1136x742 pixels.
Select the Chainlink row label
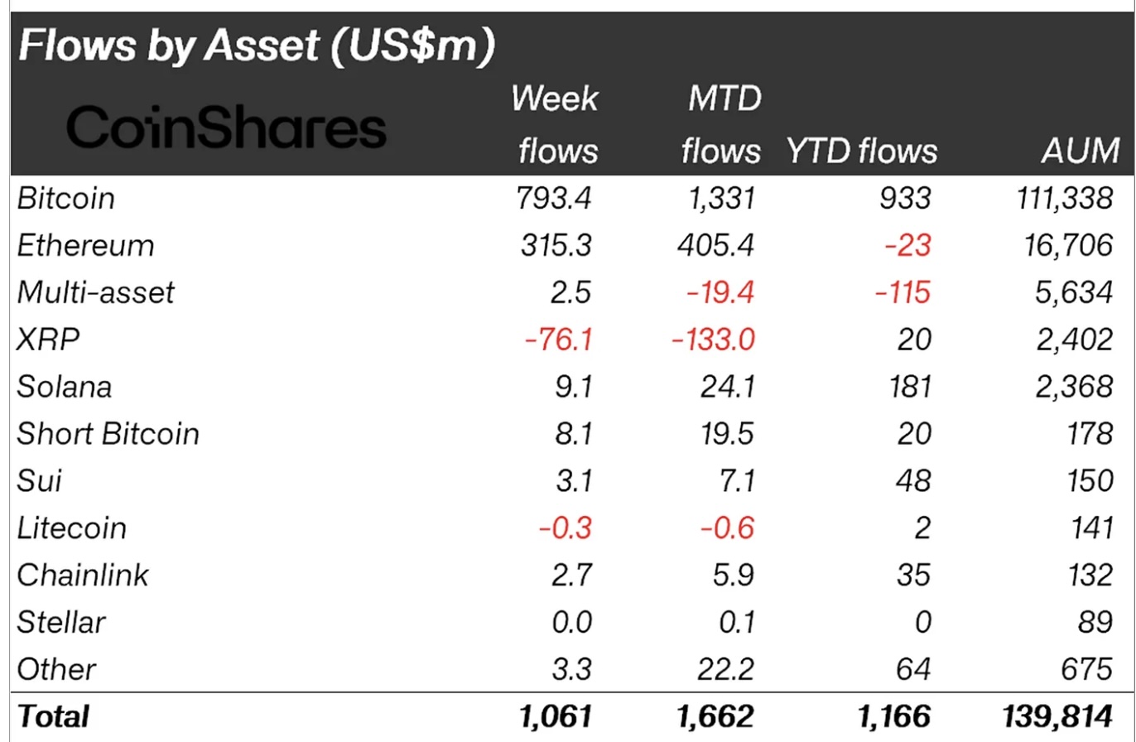[x=83, y=575]
